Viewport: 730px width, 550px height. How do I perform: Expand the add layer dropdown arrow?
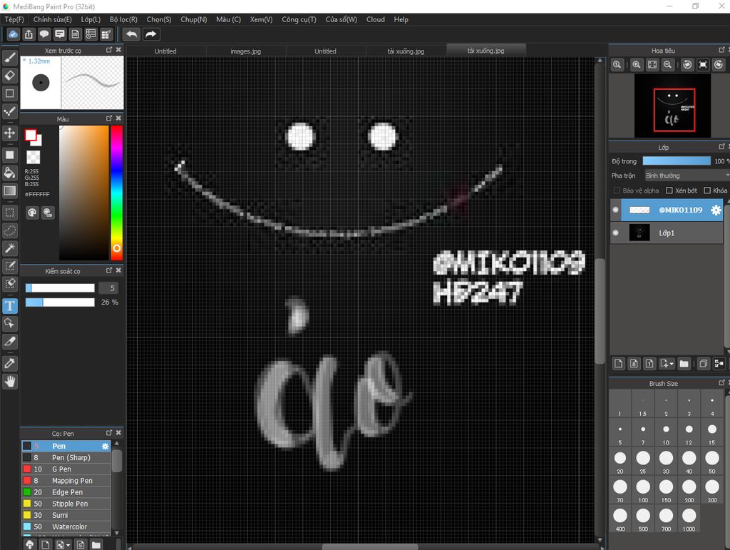pyautogui.click(x=671, y=364)
